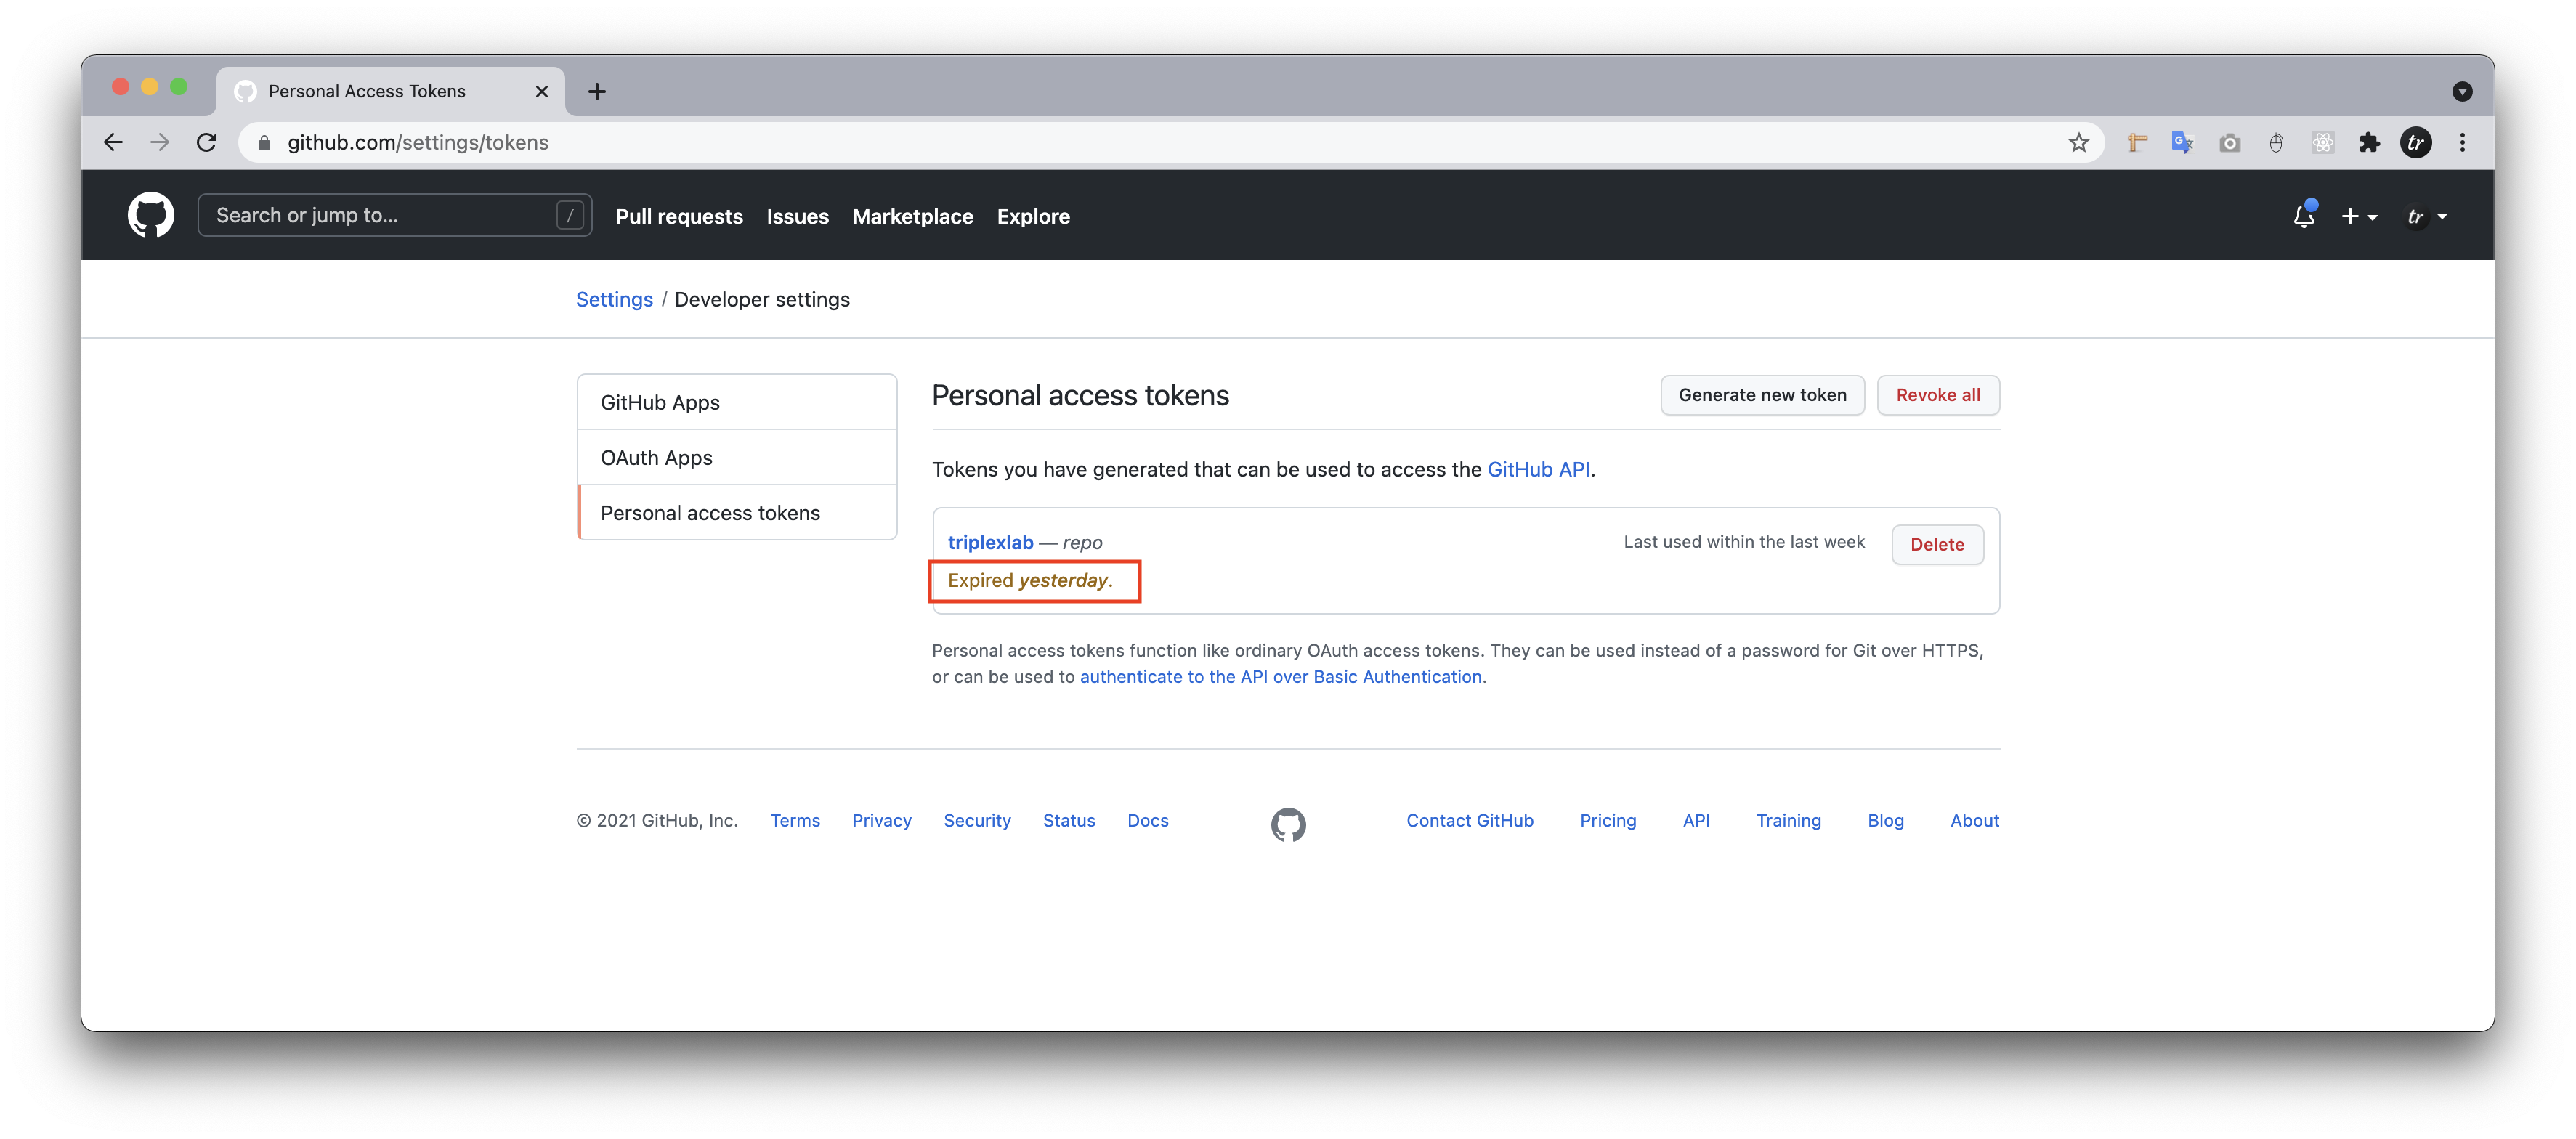2576x1139 pixels.
Task: Click the footer GitHub mark icon
Action: 1288,824
